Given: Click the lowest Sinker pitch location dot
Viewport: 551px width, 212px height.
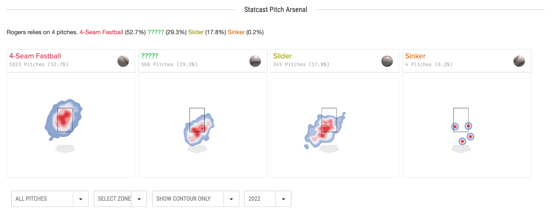Looking at the screenshot, I should pyautogui.click(x=462, y=141).
